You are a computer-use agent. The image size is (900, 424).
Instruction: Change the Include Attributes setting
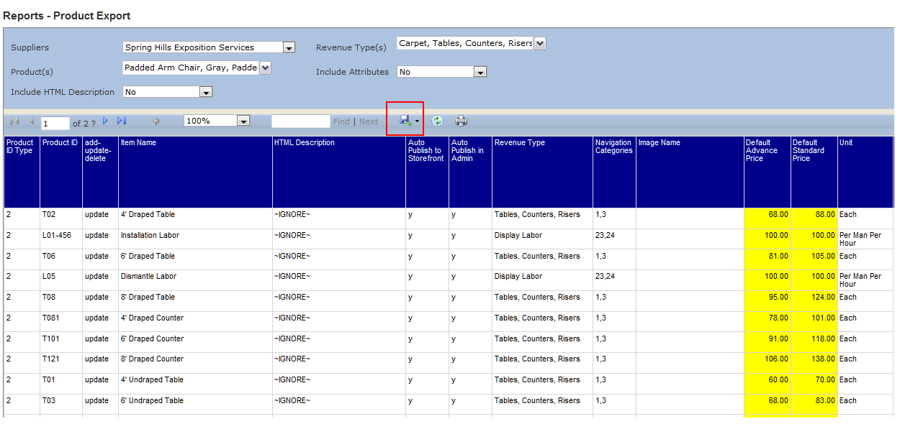point(480,71)
